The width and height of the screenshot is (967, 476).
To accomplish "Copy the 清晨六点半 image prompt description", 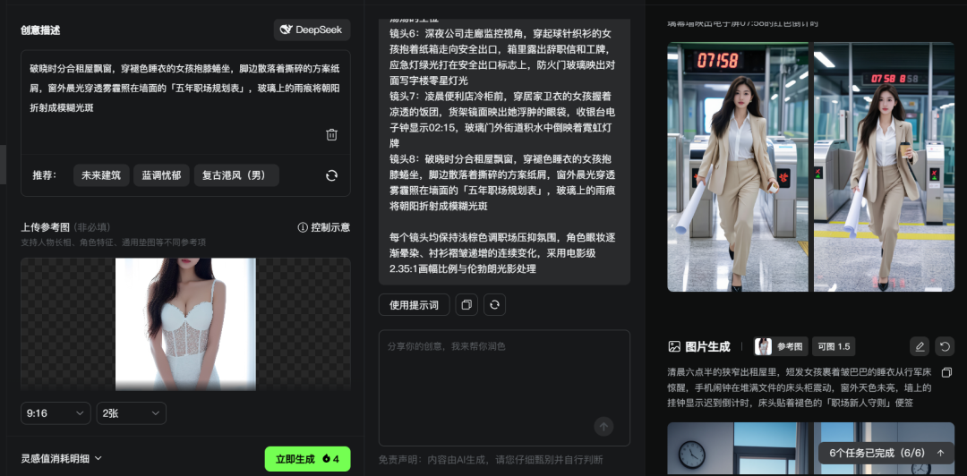I will tap(946, 372).
